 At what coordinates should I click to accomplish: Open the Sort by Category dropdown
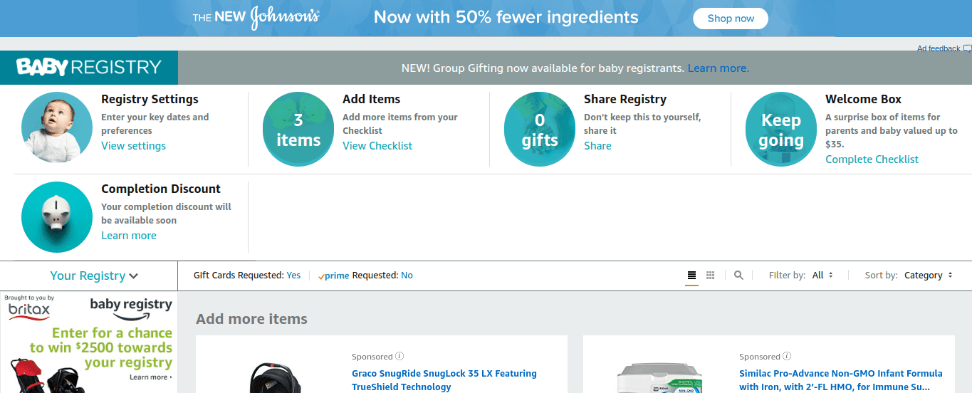click(929, 275)
